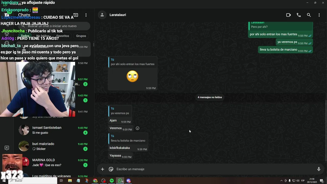Click the new chat icon beside Chats
327x184 pixels.
pos(76,15)
